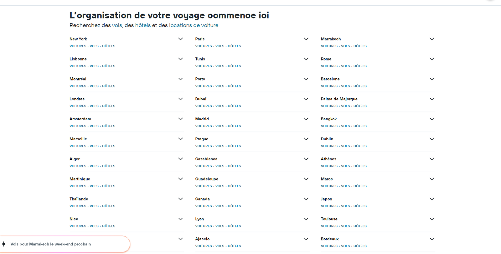The width and height of the screenshot is (501, 254).
Task: Expand the Montréal chevron
Action: pyautogui.click(x=181, y=79)
